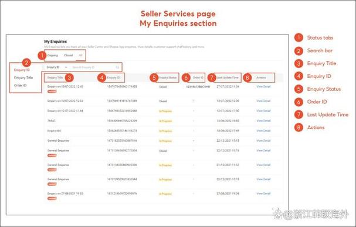
Task: Select enquiry title 'Enquiry ABC'
Action: click(x=55, y=131)
